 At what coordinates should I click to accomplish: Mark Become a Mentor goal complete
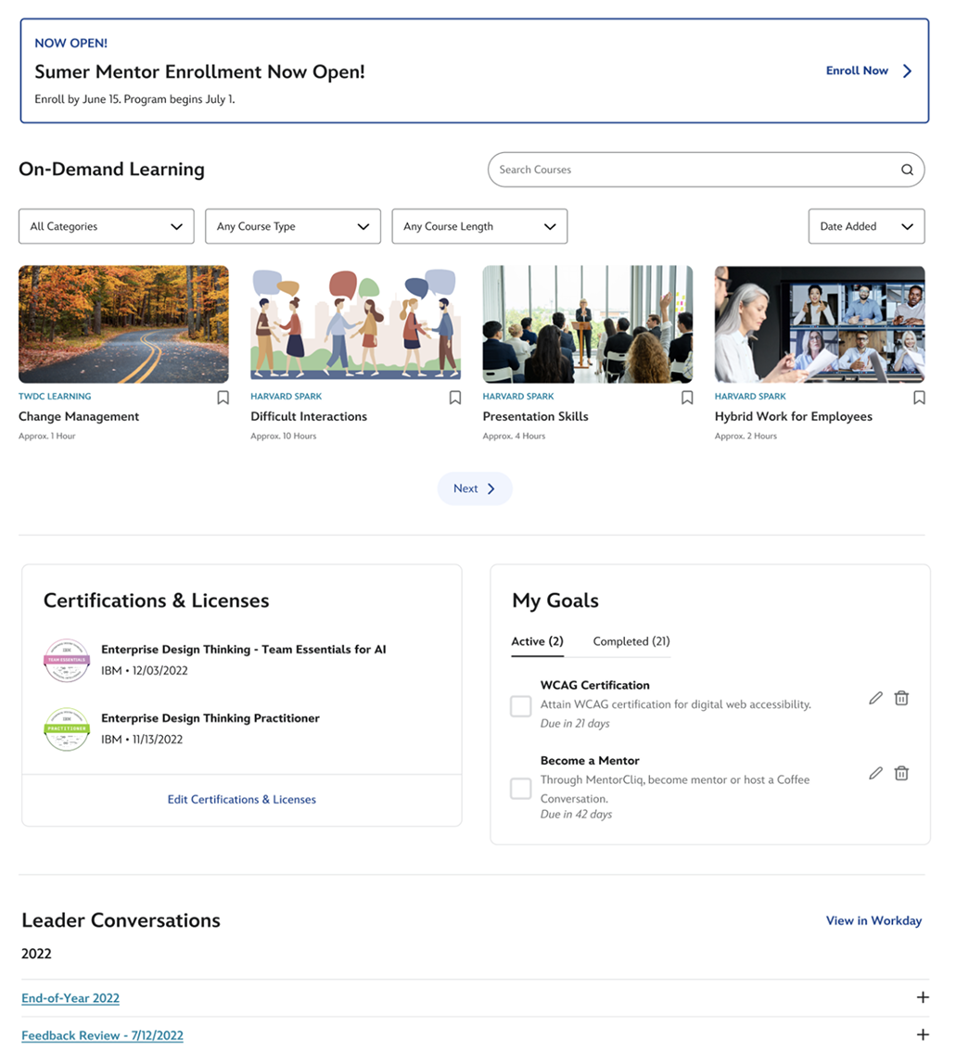click(x=521, y=789)
